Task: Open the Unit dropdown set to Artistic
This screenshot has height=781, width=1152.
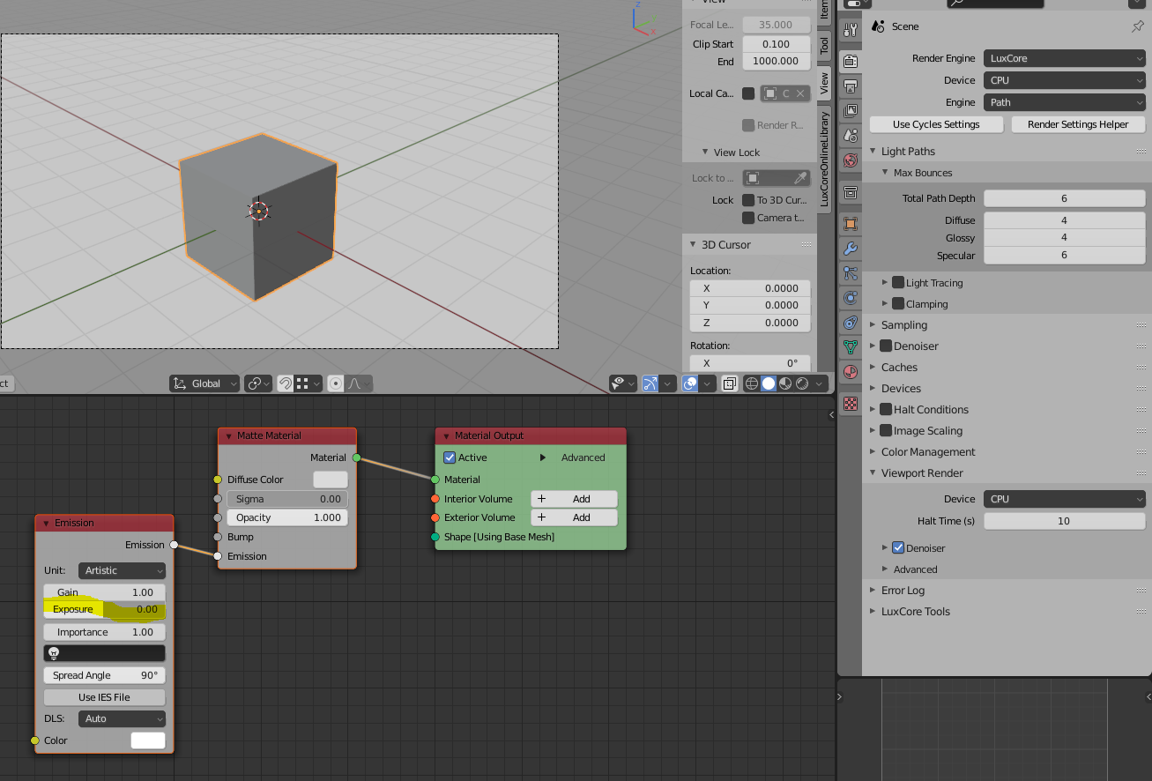Action: pyautogui.click(x=122, y=570)
